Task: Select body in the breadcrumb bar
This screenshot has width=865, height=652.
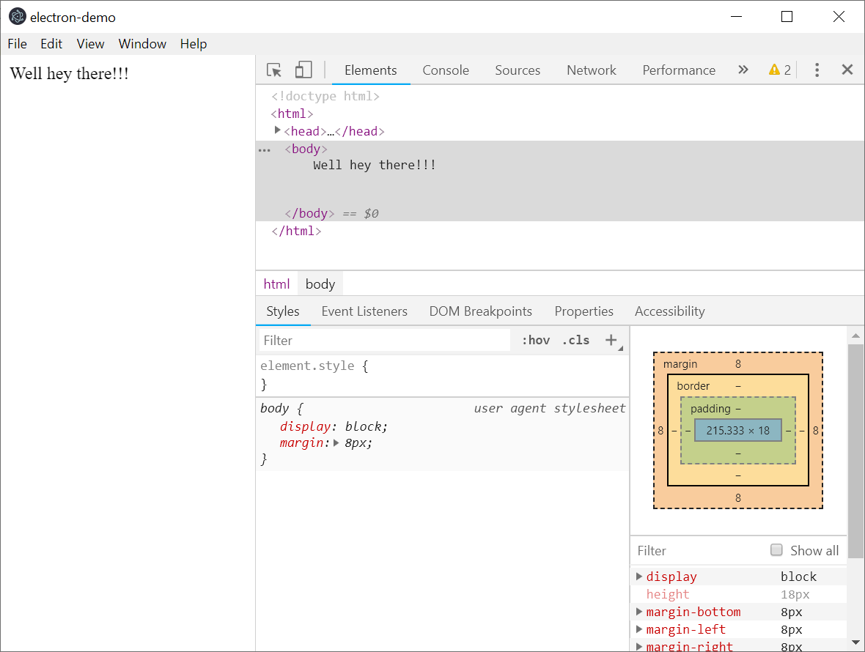Action: coord(320,284)
